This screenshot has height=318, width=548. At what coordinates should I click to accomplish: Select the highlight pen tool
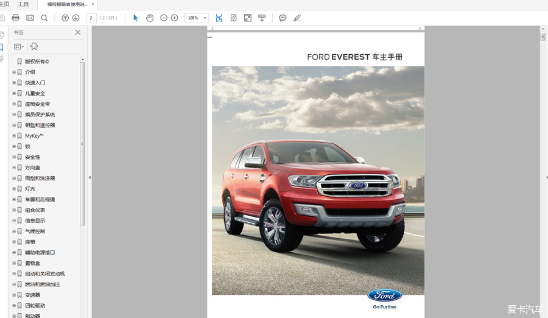click(x=297, y=18)
